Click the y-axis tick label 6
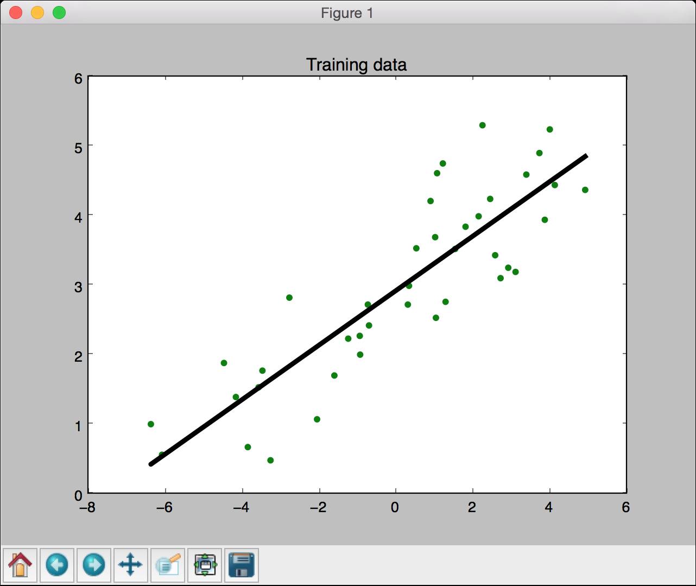Viewport: 696px width, 586px height. pyautogui.click(x=79, y=78)
